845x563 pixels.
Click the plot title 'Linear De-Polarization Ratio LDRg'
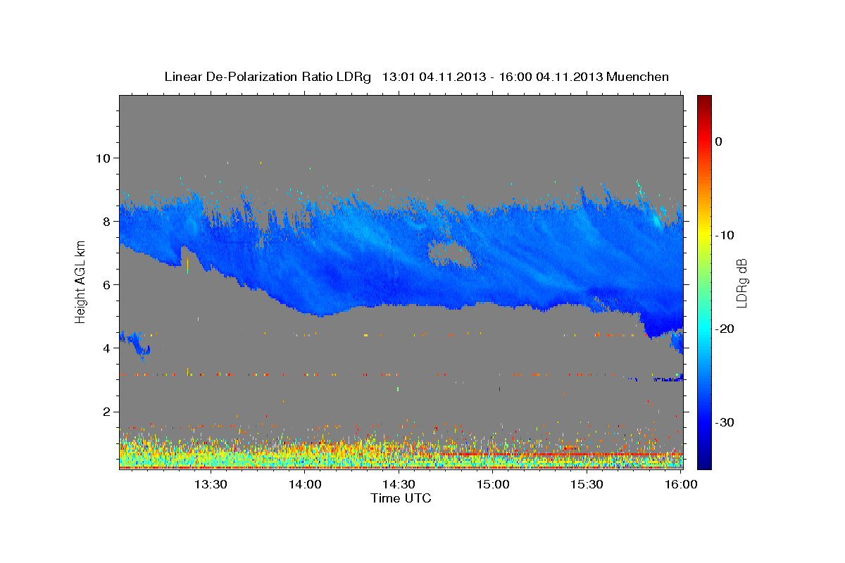click(268, 77)
